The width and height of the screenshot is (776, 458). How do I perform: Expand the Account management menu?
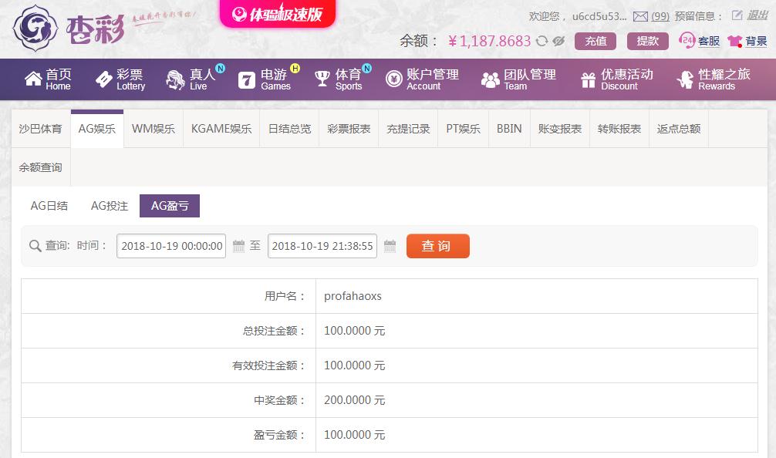point(423,79)
